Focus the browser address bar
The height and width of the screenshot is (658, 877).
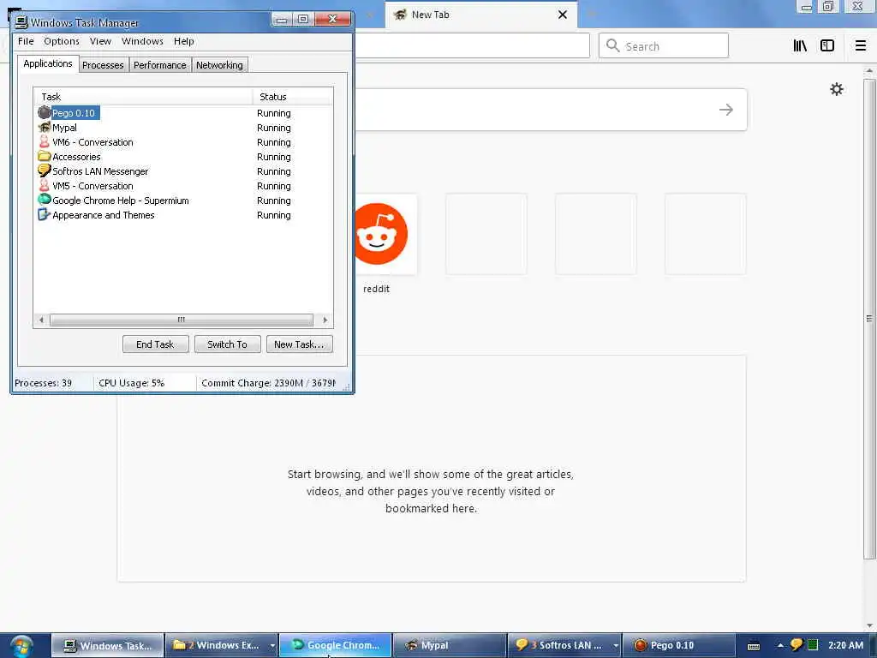[x=471, y=45]
